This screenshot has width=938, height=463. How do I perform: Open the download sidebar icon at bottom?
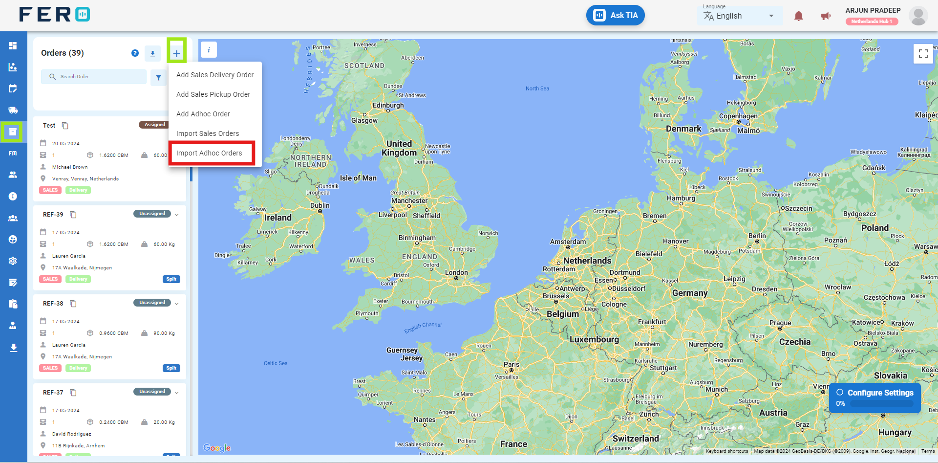pyautogui.click(x=13, y=348)
